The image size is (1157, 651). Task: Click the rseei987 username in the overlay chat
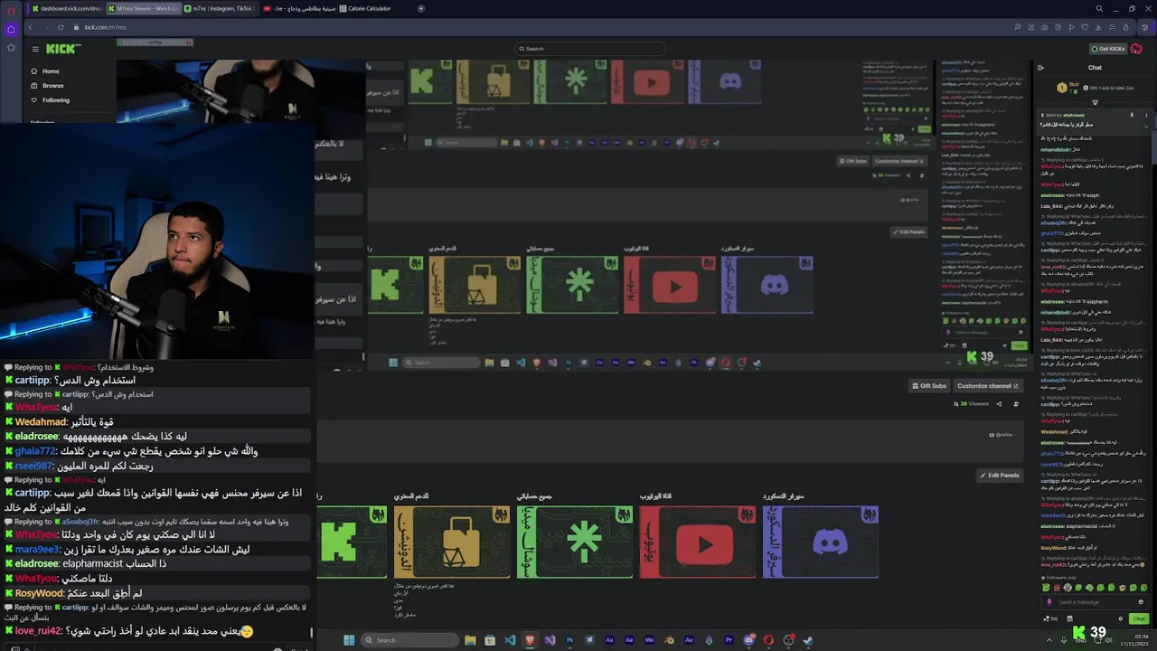[x=34, y=466]
